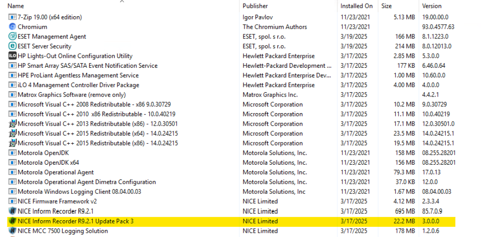
Task: Click the Visual C++ 2015 (x64) installer icon
Action: coord(13,134)
